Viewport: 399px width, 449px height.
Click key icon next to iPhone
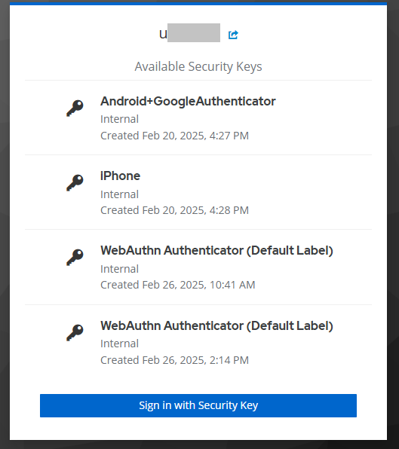(75, 183)
